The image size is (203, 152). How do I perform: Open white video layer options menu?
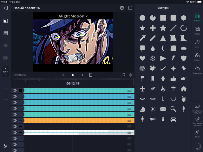click(129, 132)
